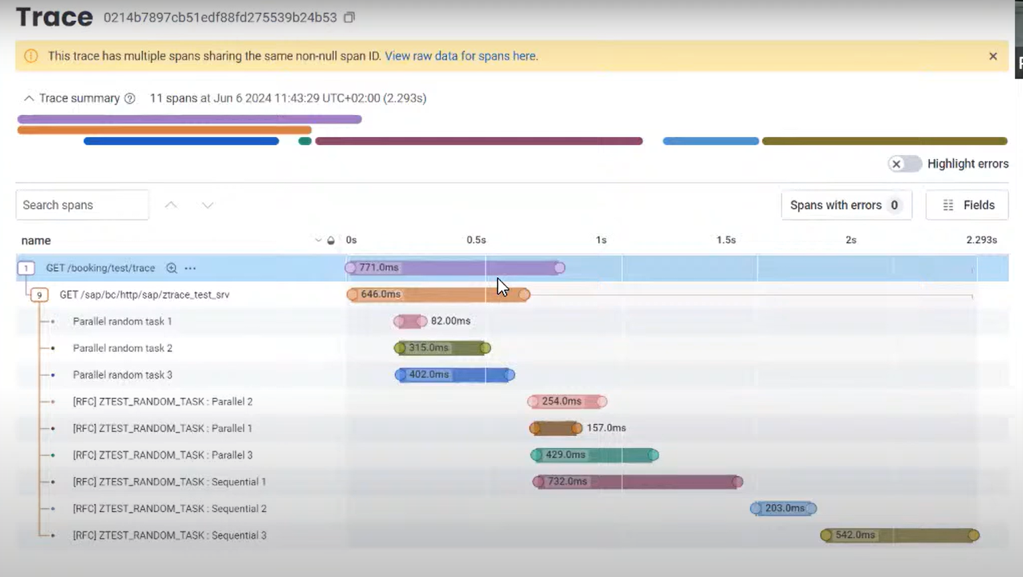Viewport: 1023px width, 577px height.
Task: Click the purple 771.0ms span bar
Action: 455,267
